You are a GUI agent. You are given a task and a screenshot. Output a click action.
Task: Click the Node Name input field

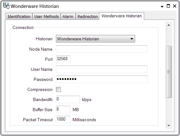[x=102, y=49]
